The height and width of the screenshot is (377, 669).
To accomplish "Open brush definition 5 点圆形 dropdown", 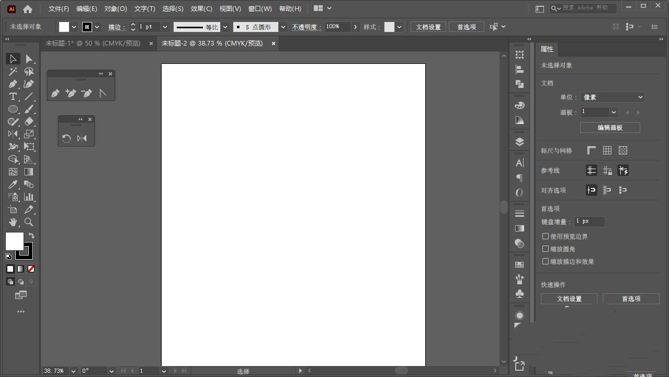I will click(x=284, y=27).
